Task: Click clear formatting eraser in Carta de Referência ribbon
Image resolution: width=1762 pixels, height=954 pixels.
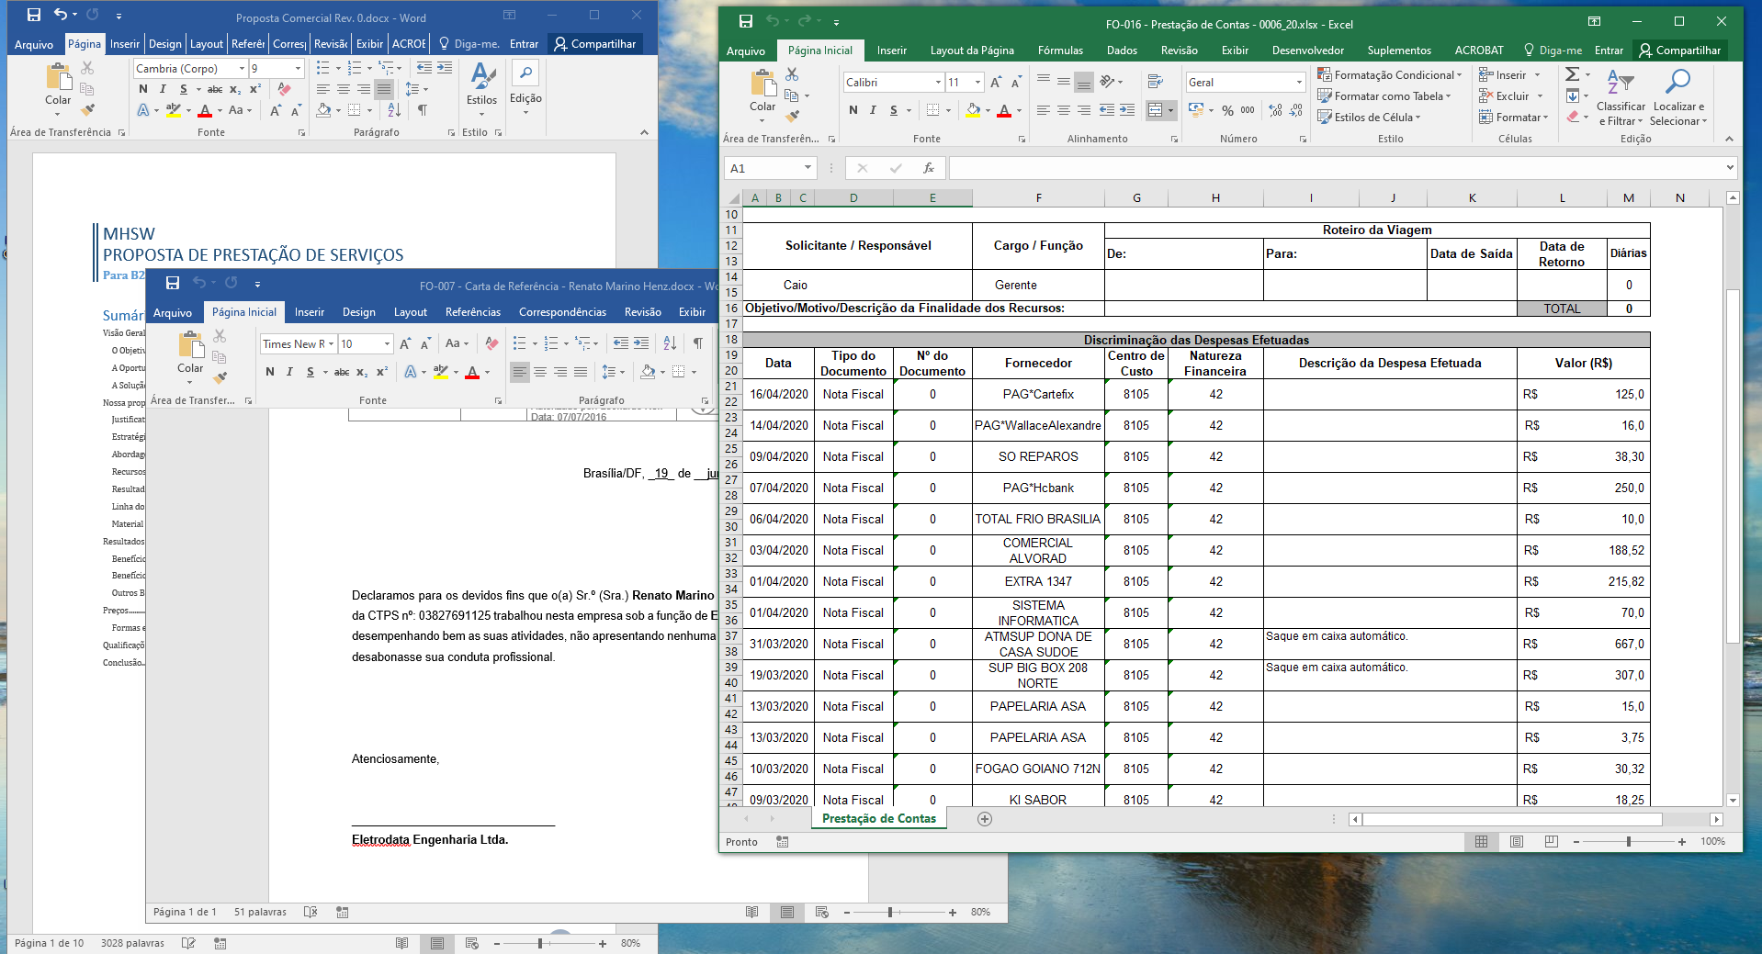Action: (x=491, y=343)
